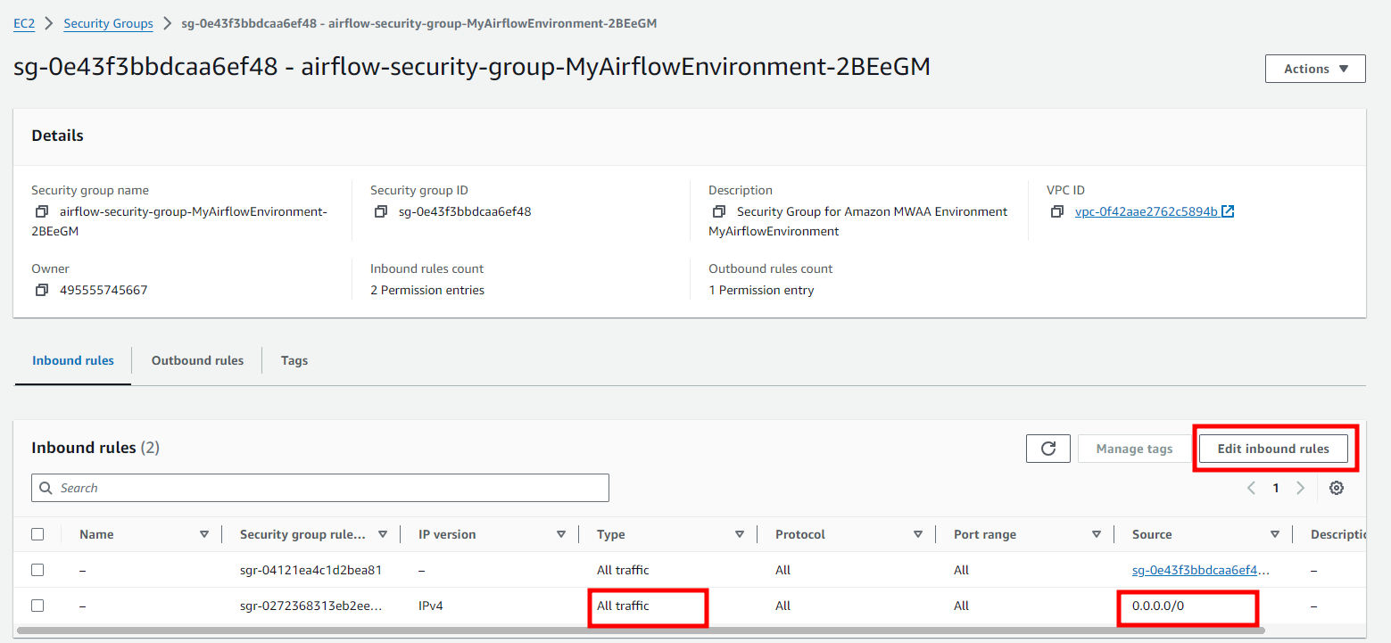Open the Actions dropdown

(x=1315, y=69)
